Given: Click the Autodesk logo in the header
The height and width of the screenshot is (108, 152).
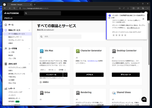Looking at the screenshot, I should (11, 13).
